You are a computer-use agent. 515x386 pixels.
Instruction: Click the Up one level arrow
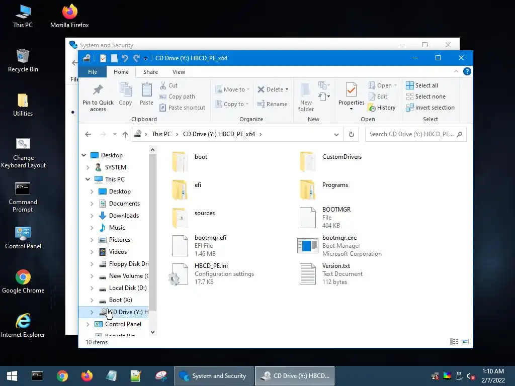(125, 134)
